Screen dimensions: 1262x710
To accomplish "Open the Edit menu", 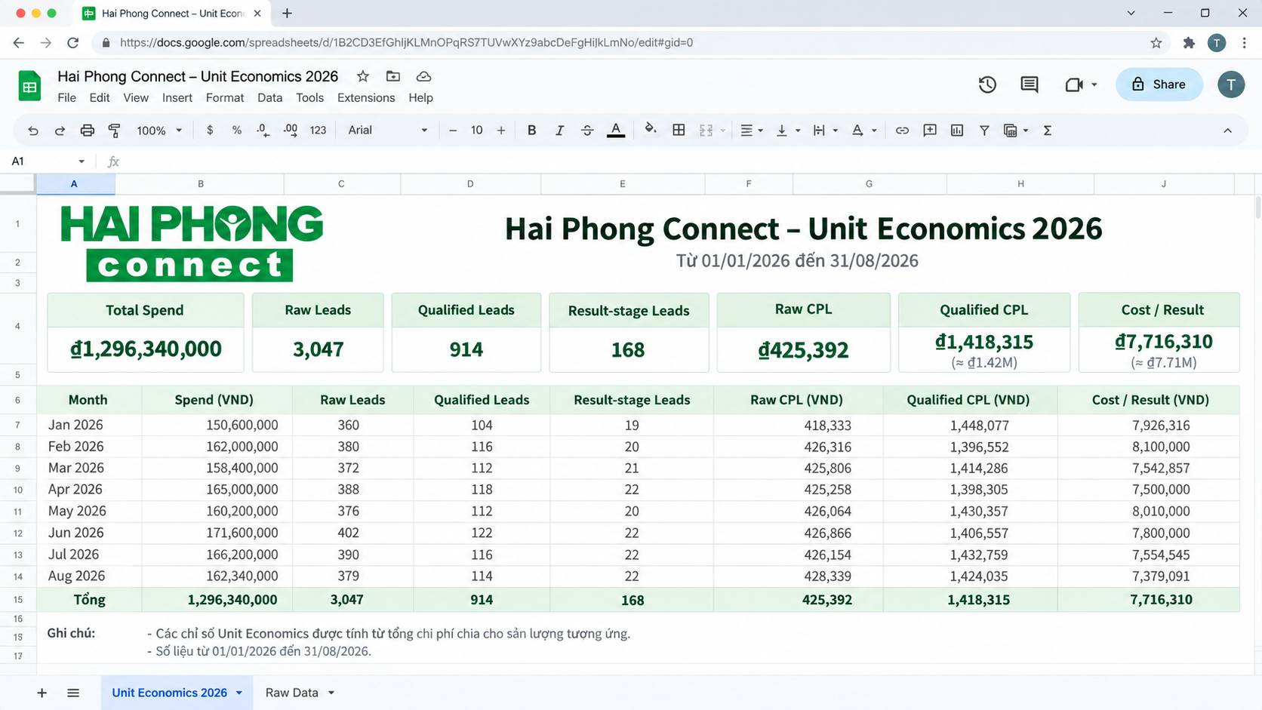I will 100,98.
